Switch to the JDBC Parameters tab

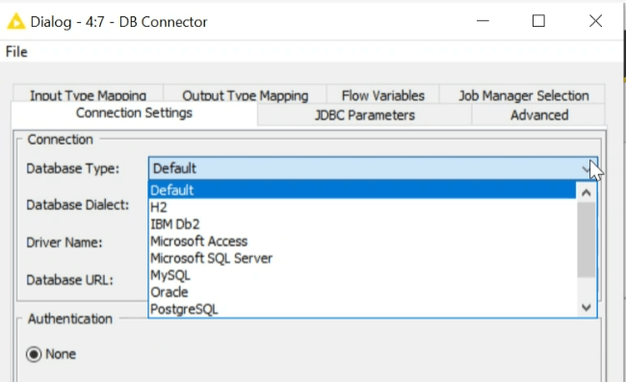point(364,115)
